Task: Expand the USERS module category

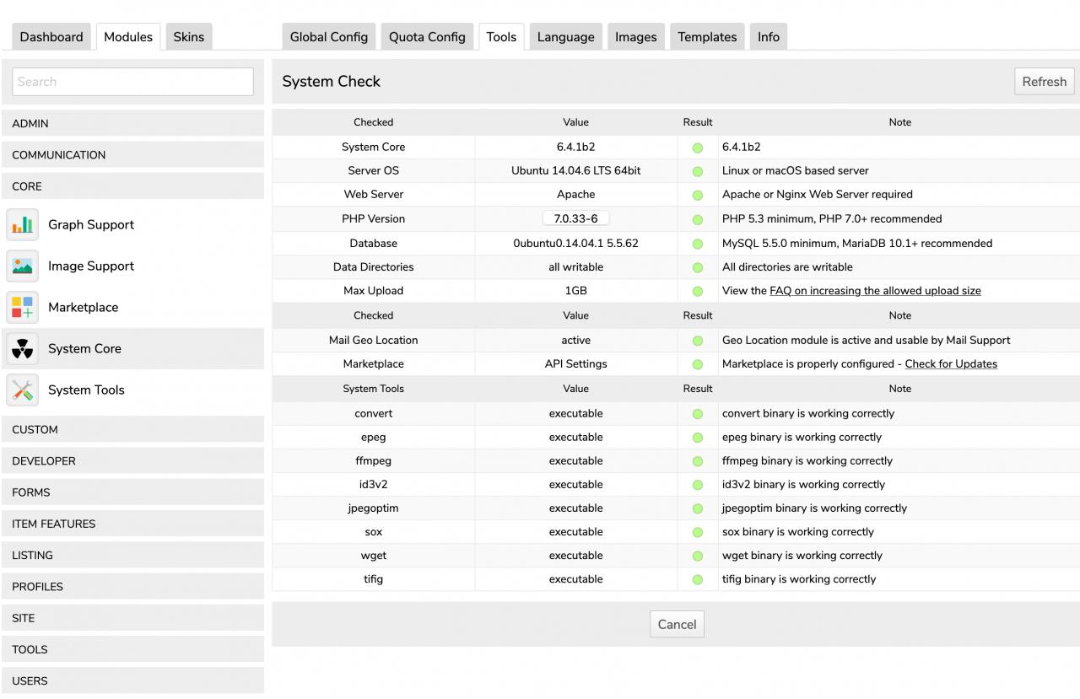Action: [133, 681]
